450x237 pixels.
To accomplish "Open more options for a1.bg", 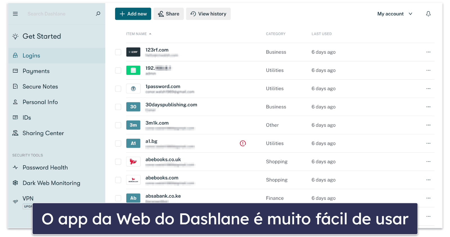I will [x=428, y=143].
